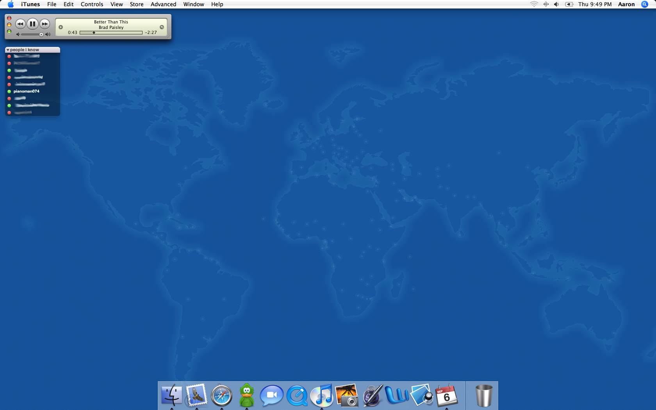Screen dimensions: 656x410
Task: Open the Store menu
Action: [x=137, y=4]
